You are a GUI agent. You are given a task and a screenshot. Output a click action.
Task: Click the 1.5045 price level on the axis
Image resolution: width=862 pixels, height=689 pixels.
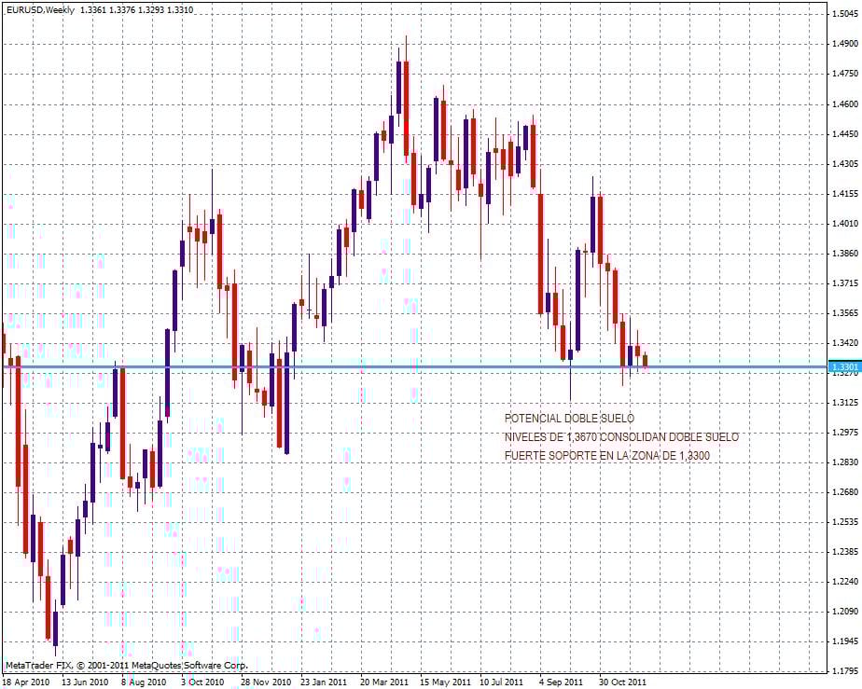pos(845,13)
